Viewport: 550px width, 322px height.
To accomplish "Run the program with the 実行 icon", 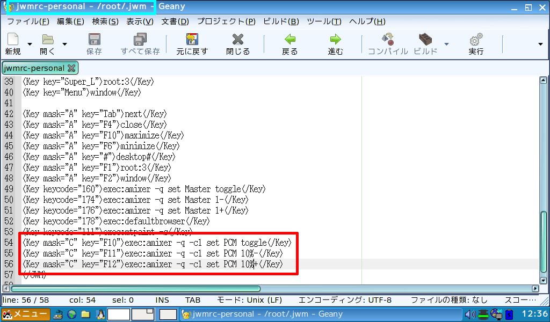I will pyautogui.click(x=476, y=43).
